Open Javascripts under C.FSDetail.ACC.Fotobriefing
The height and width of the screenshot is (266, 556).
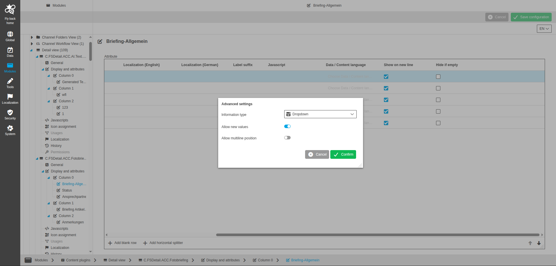click(x=59, y=229)
